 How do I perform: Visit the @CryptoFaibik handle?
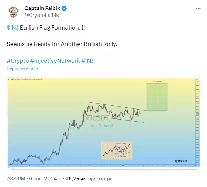[x=42, y=15]
